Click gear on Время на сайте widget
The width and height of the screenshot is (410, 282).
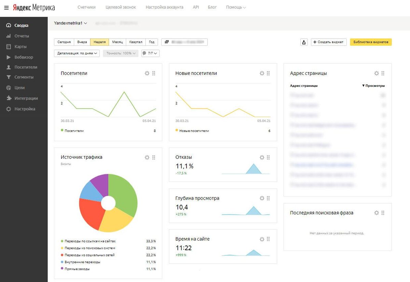tap(262, 239)
